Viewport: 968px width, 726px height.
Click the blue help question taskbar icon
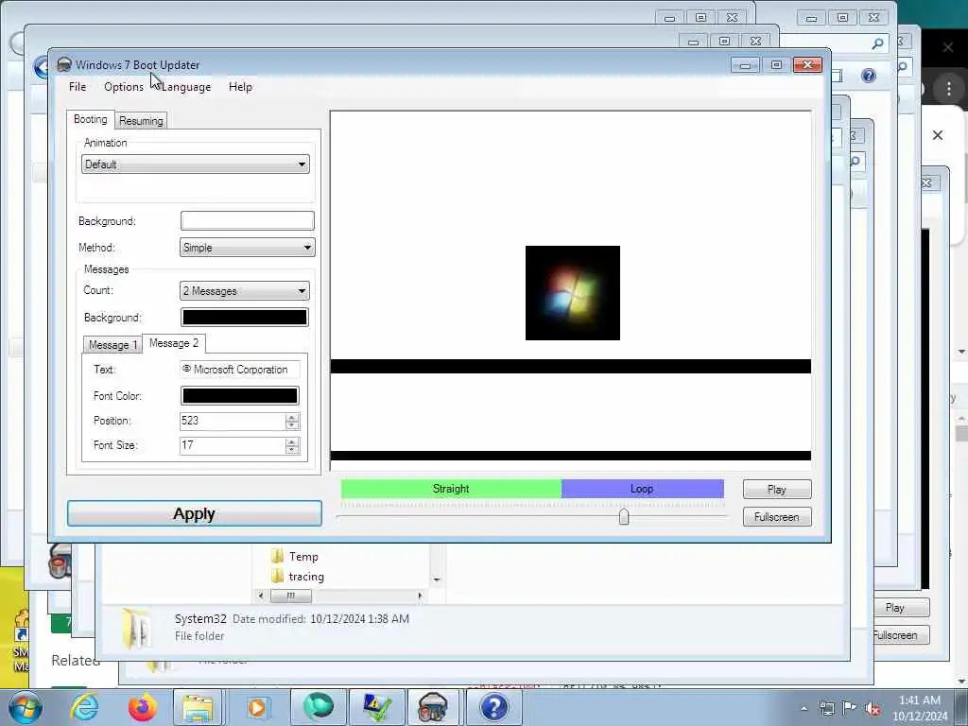493,708
